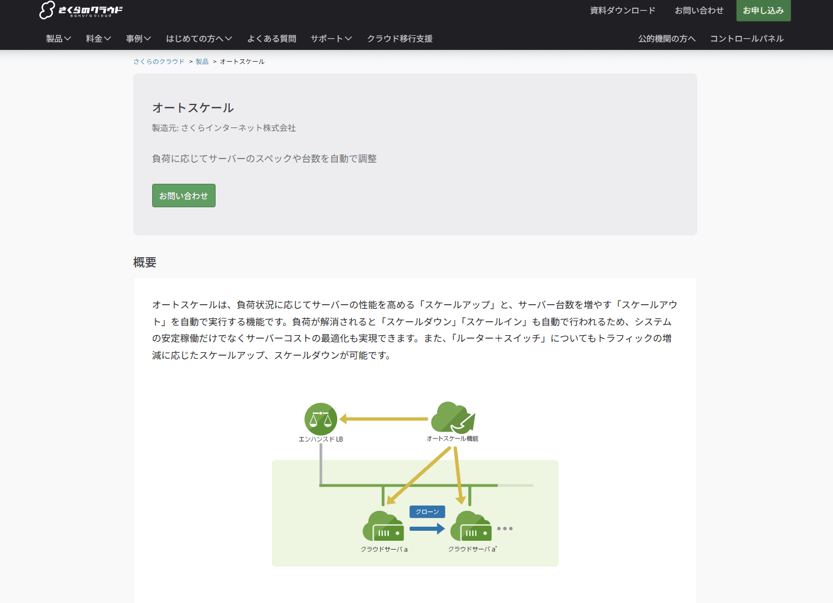Viewport: 833px width, 603px height.
Task: Click the オートスケール機能 cloud icon
Action: point(453,417)
